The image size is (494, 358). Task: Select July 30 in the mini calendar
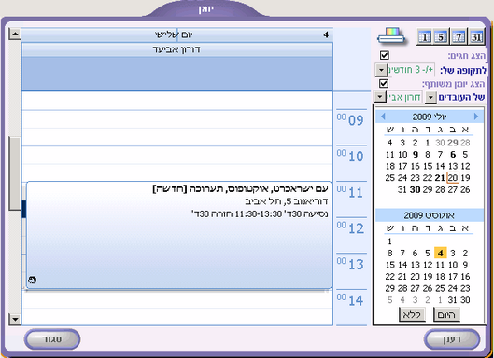click(415, 189)
